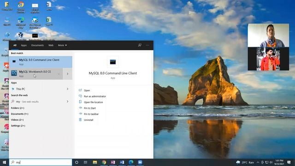Viewport: 295px width, 166px height.
Task: Switch to the All search tab
Action: pos(15,45)
